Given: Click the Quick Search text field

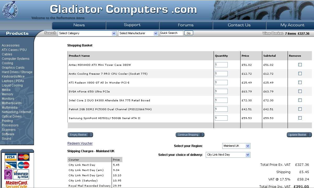Looking at the screenshot, I should tap(171, 33).
